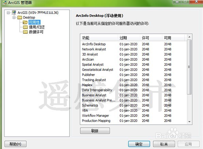Viewport: 203px width, 149px height.
Task: Select the Data Interoperability row
Action: [134, 90]
